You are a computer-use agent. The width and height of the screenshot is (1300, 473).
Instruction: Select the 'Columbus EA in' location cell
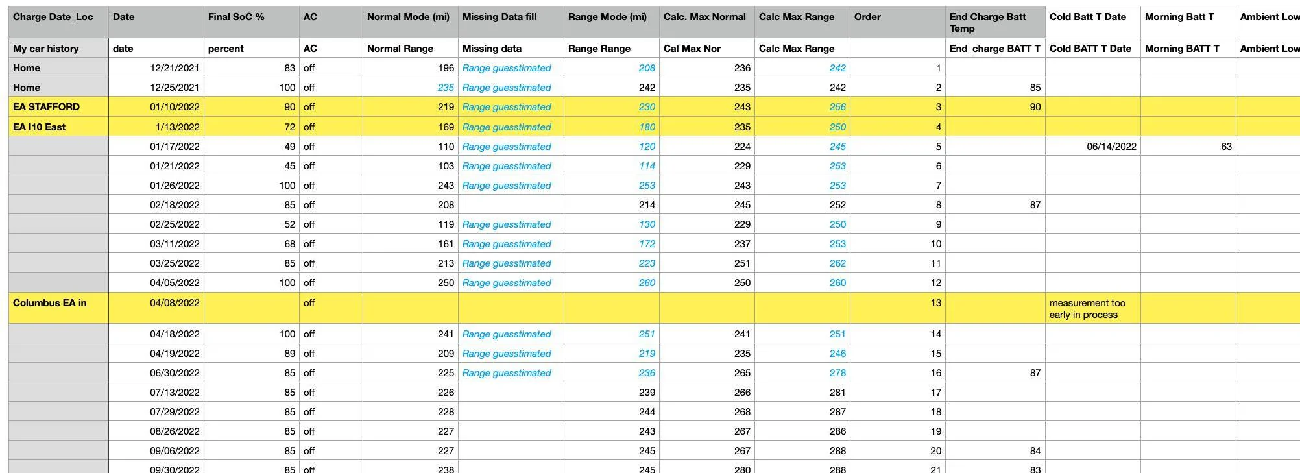(x=58, y=308)
